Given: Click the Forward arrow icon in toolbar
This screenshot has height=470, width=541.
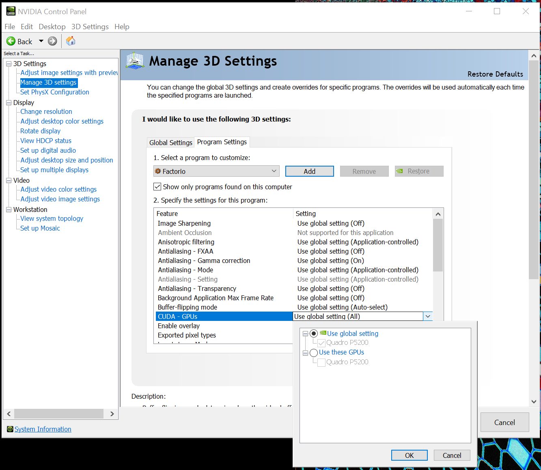Looking at the screenshot, I should (x=52, y=41).
